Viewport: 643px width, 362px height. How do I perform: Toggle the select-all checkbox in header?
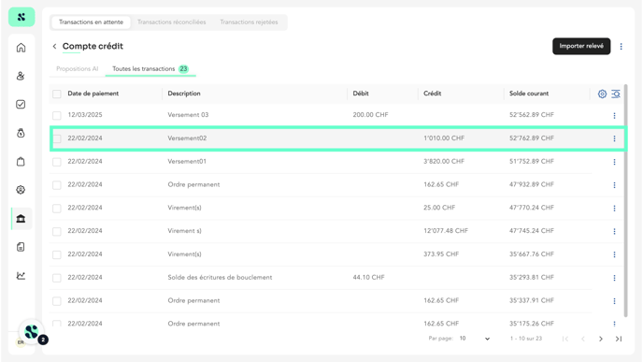57,94
